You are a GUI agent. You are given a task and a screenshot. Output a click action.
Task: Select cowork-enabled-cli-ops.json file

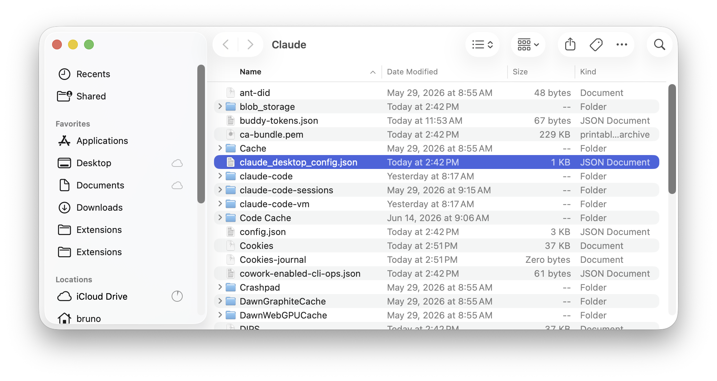[437, 274]
